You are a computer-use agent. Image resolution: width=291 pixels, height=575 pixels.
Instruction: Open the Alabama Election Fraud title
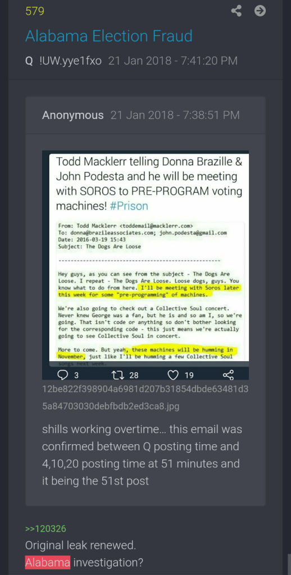coord(109,36)
